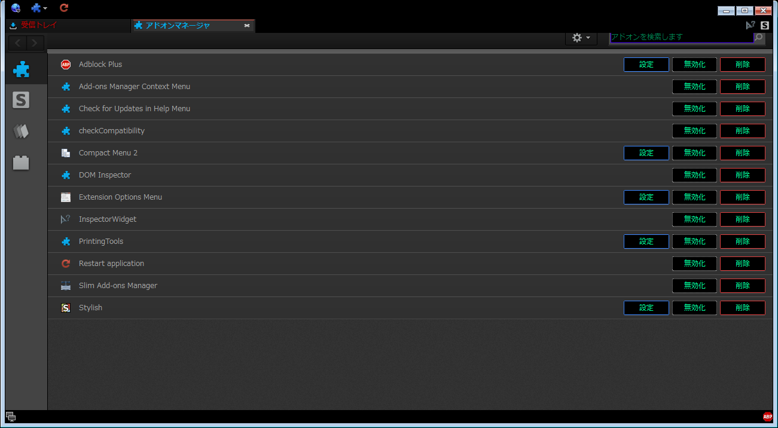The width and height of the screenshot is (778, 428).
Task: Open 設定 for Compact Menu 2
Action: tap(646, 153)
